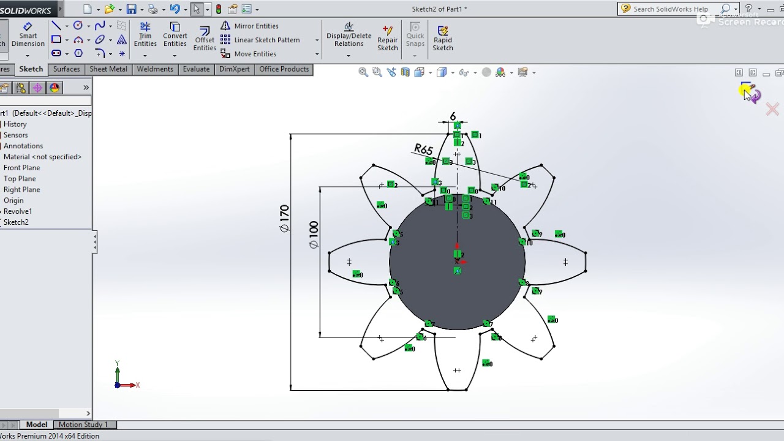The height and width of the screenshot is (441, 784).
Task: Cancel sketch with the red X corner icon
Action: [772, 110]
